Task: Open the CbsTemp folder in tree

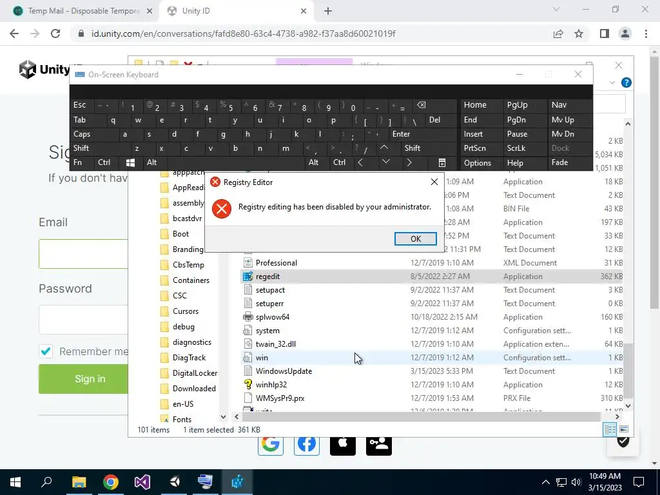Action: pyautogui.click(x=188, y=265)
